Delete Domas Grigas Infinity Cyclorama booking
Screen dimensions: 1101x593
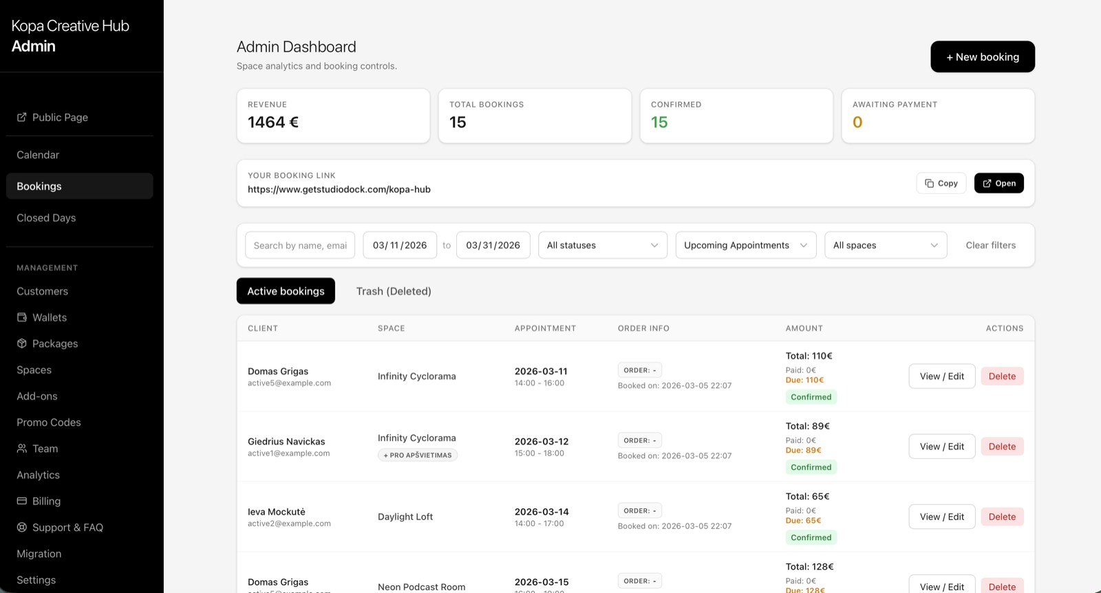tap(1002, 376)
